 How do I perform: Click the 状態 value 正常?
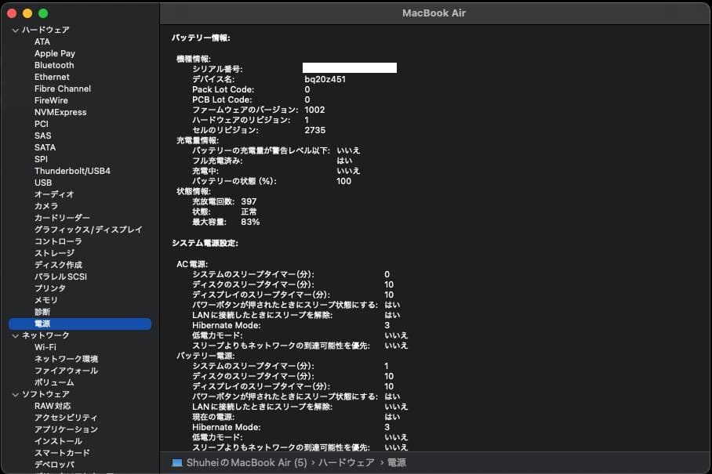(x=249, y=212)
